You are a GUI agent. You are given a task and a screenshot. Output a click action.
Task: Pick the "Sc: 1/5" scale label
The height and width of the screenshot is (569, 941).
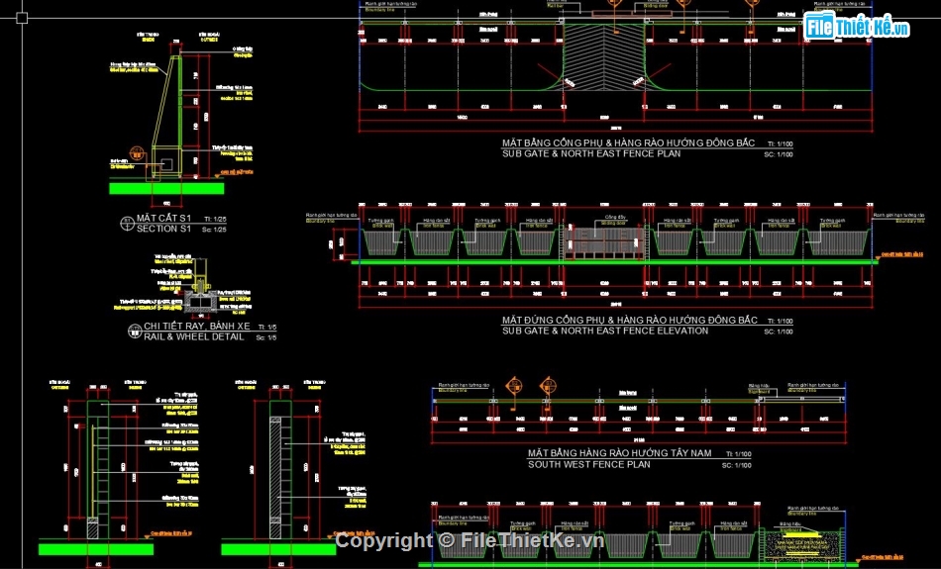point(266,337)
